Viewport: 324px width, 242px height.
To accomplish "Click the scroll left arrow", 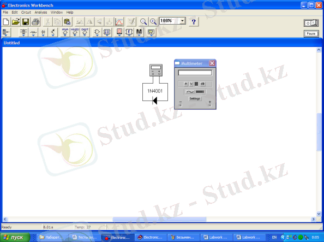I will pos(5,219).
